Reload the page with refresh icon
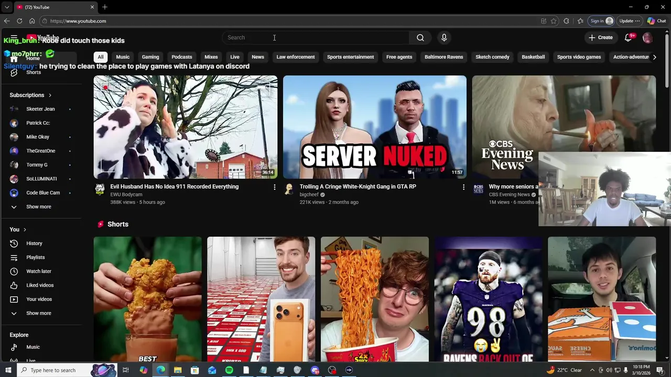This screenshot has height=377, width=671. 19,21
